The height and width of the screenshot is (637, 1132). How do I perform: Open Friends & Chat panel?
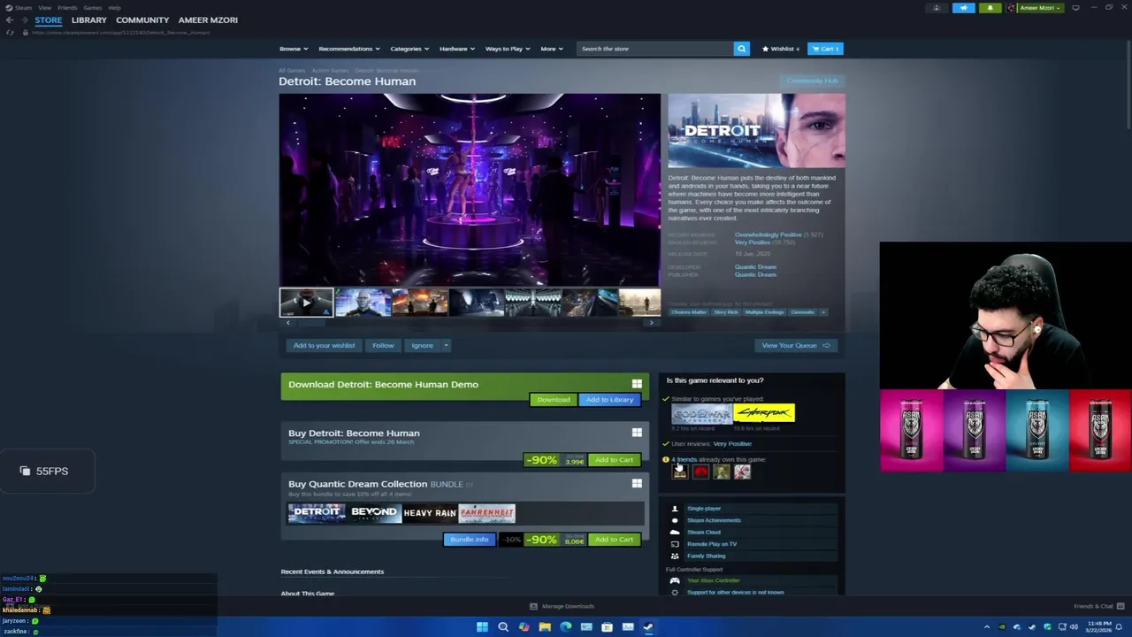point(1098,606)
